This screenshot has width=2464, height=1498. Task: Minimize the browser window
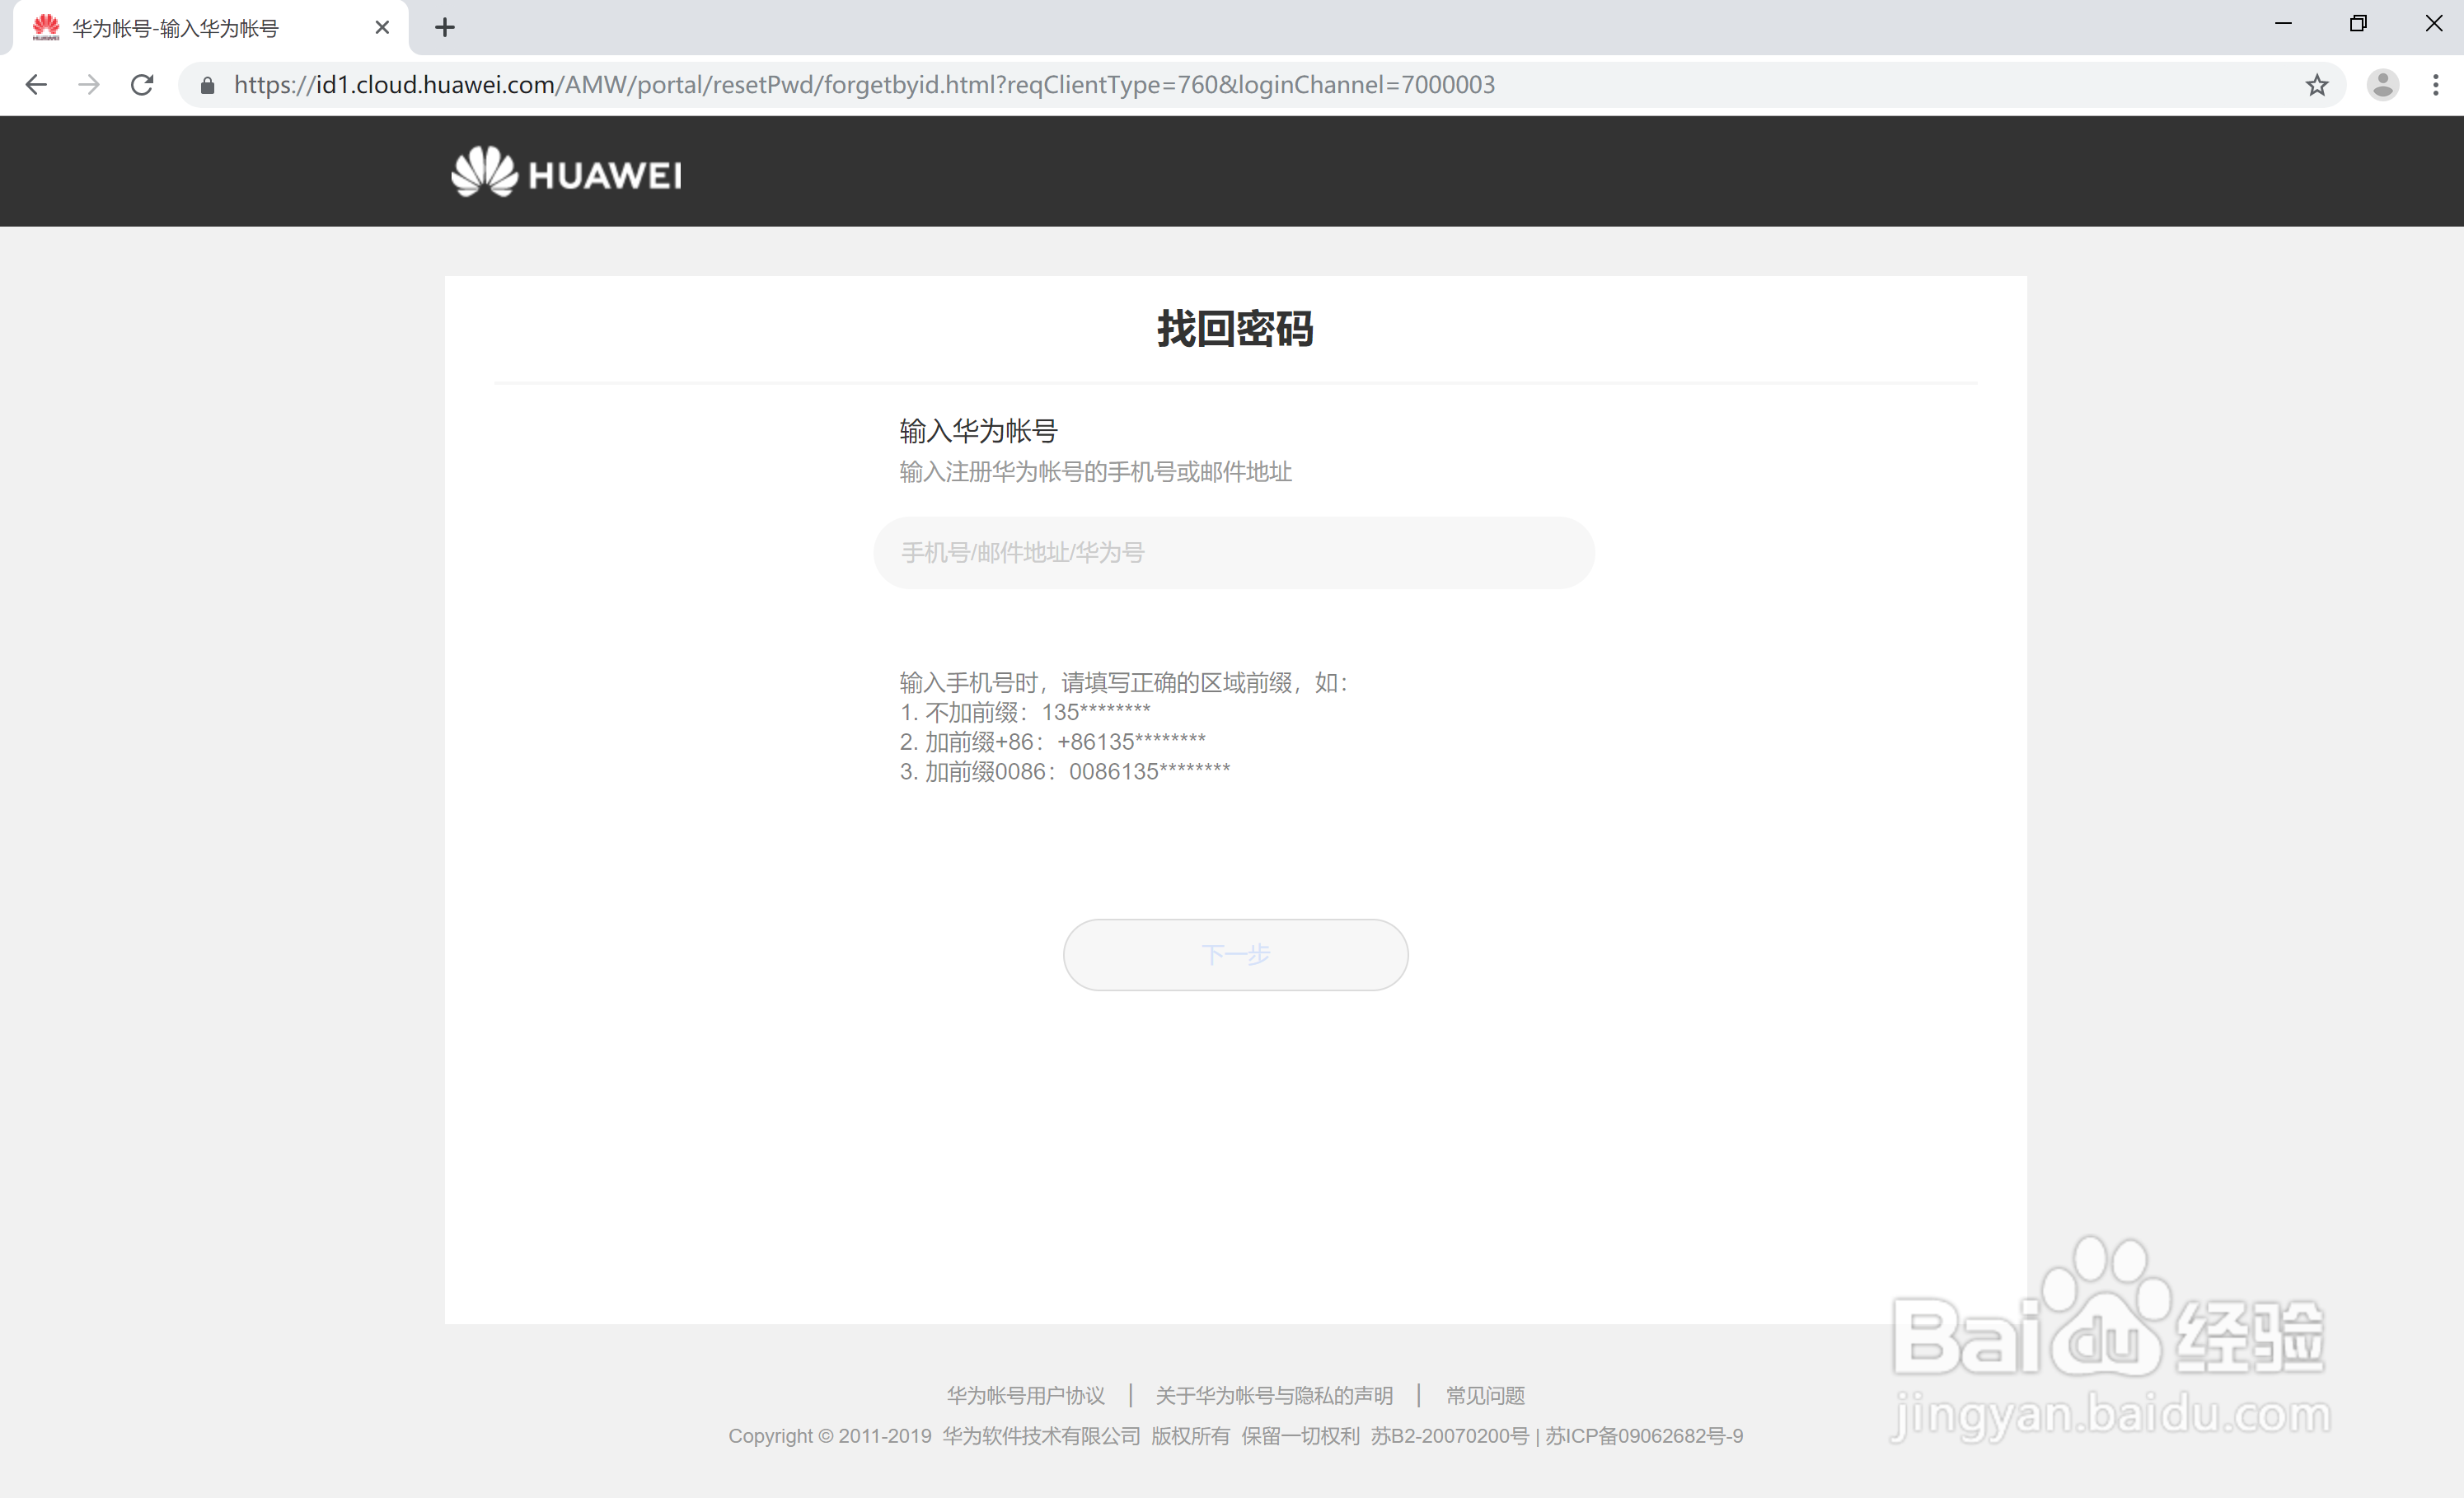point(2283,23)
